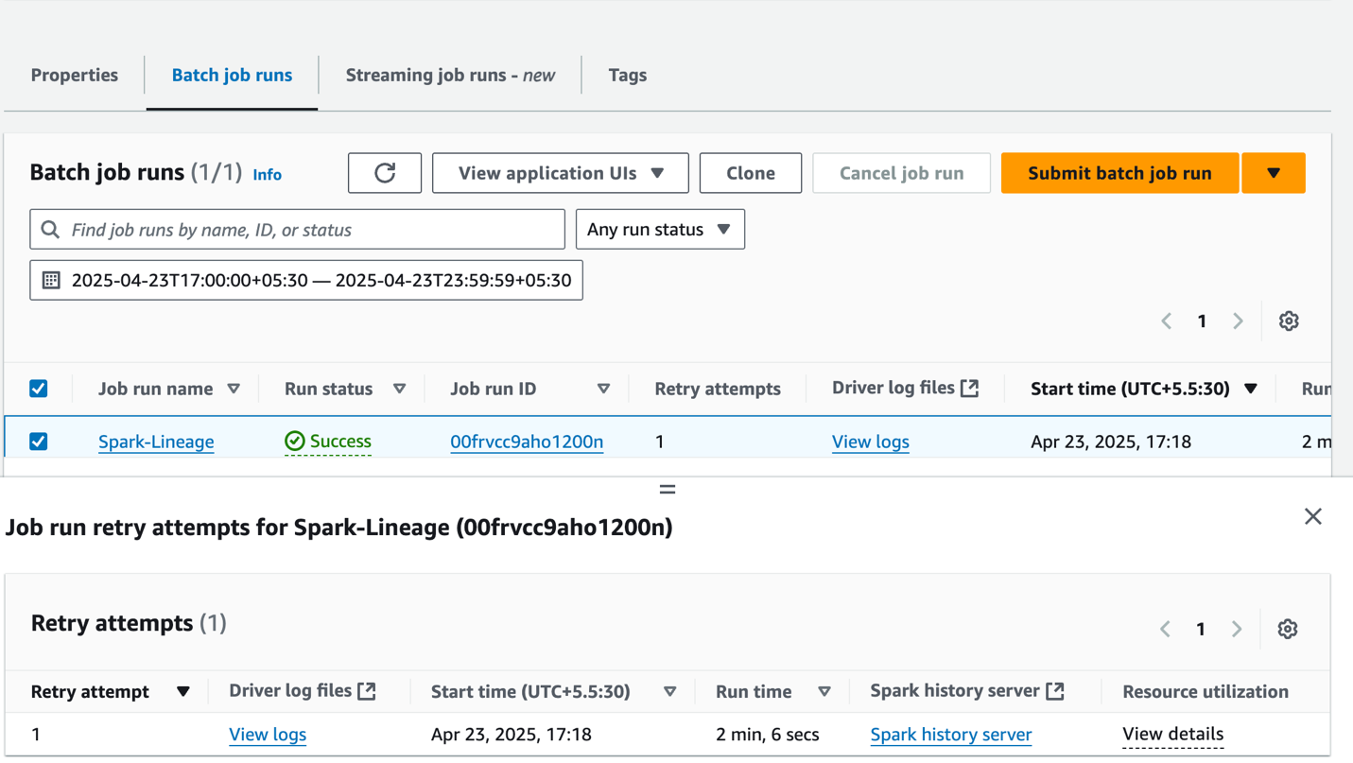This screenshot has width=1353, height=763.
Task: Switch to the Properties tab
Action: pyautogui.click(x=75, y=76)
